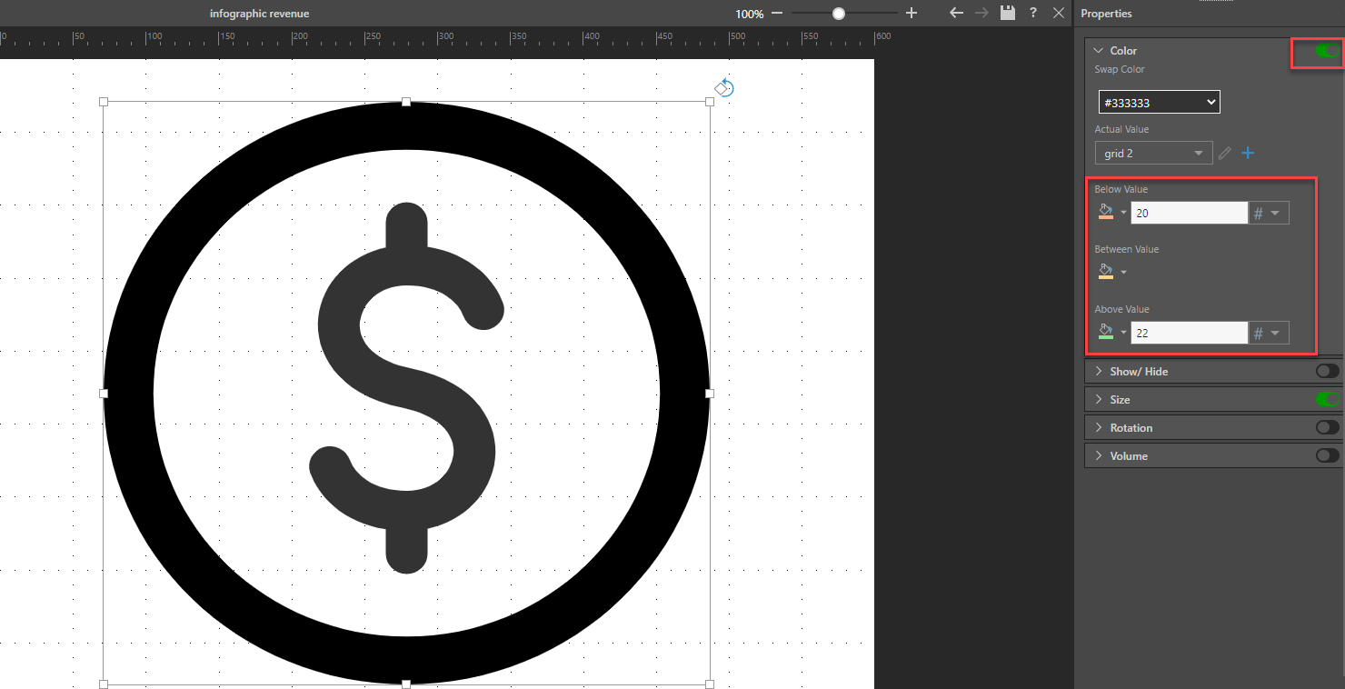Viewport: 1345px width, 689px height.
Task: Click the Between Value label
Action: (1127, 249)
